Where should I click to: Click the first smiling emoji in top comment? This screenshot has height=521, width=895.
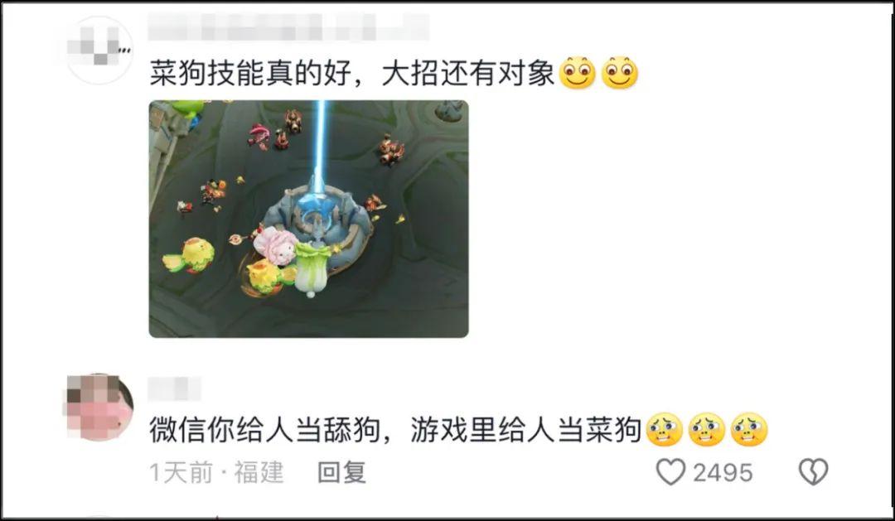577,73
